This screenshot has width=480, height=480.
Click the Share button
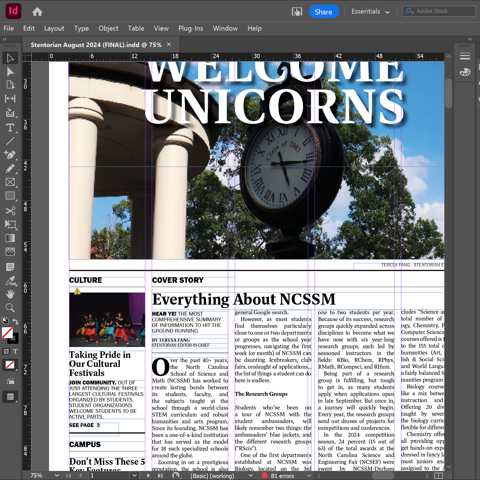coord(324,12)
